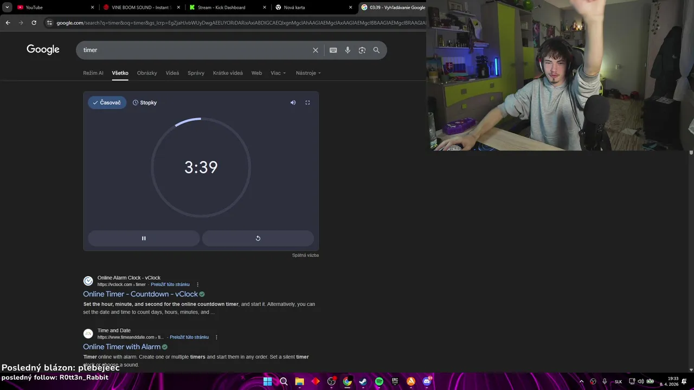Click the magnifier search button

(376, 50)
